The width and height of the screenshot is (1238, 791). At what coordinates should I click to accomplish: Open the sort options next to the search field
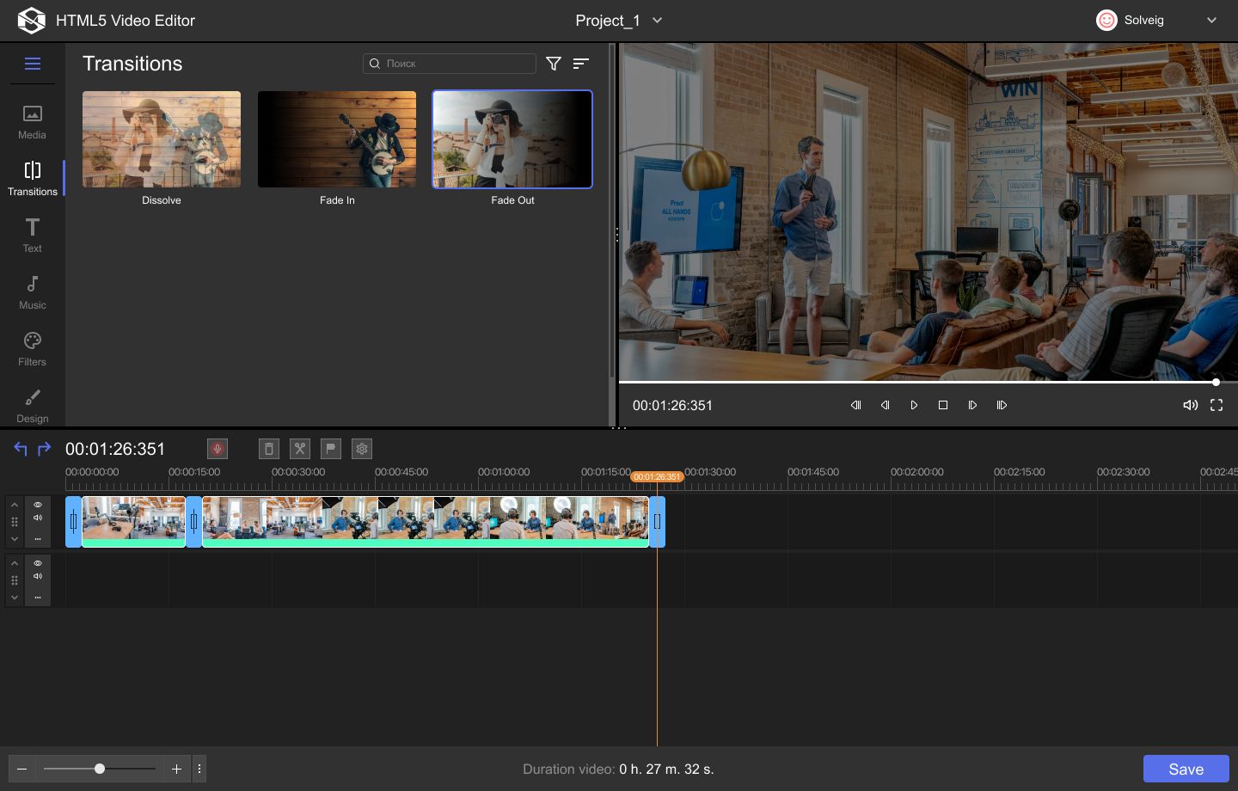581,63
